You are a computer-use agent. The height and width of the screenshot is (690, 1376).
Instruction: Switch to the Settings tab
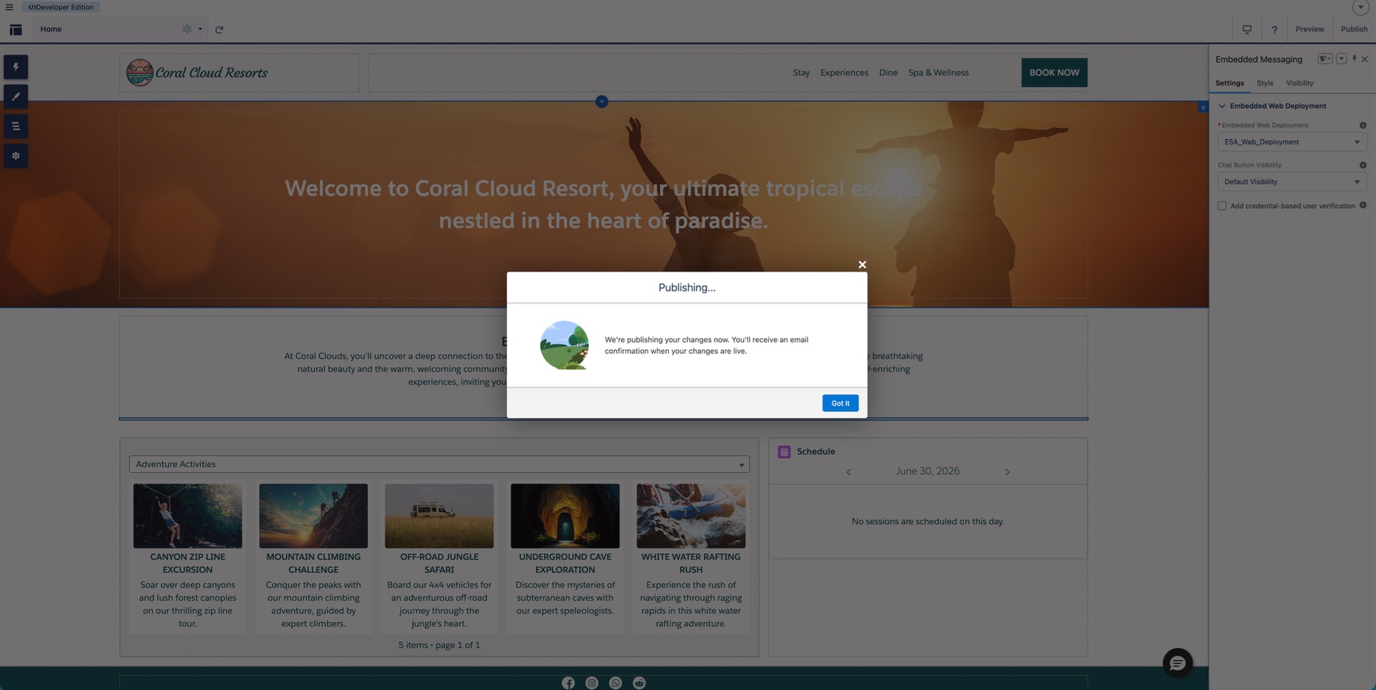[1229, 83]
